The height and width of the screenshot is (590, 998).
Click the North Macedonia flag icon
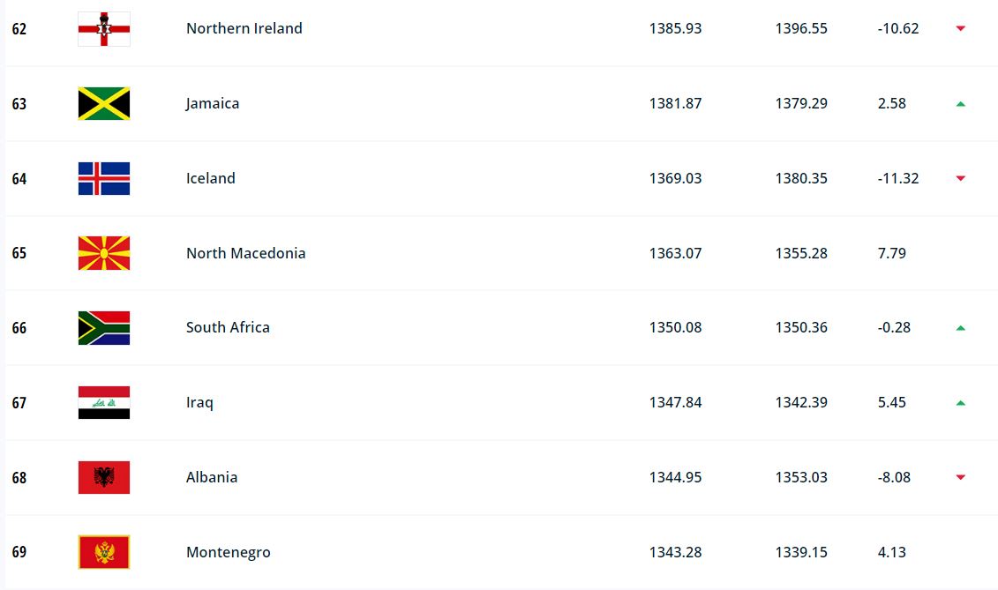pyautogui.click(x=104, y=253)
